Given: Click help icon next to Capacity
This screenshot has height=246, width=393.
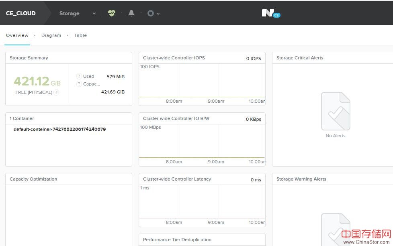Looking at the screenshot, I should pyautogui.click(x=79, y=84).
